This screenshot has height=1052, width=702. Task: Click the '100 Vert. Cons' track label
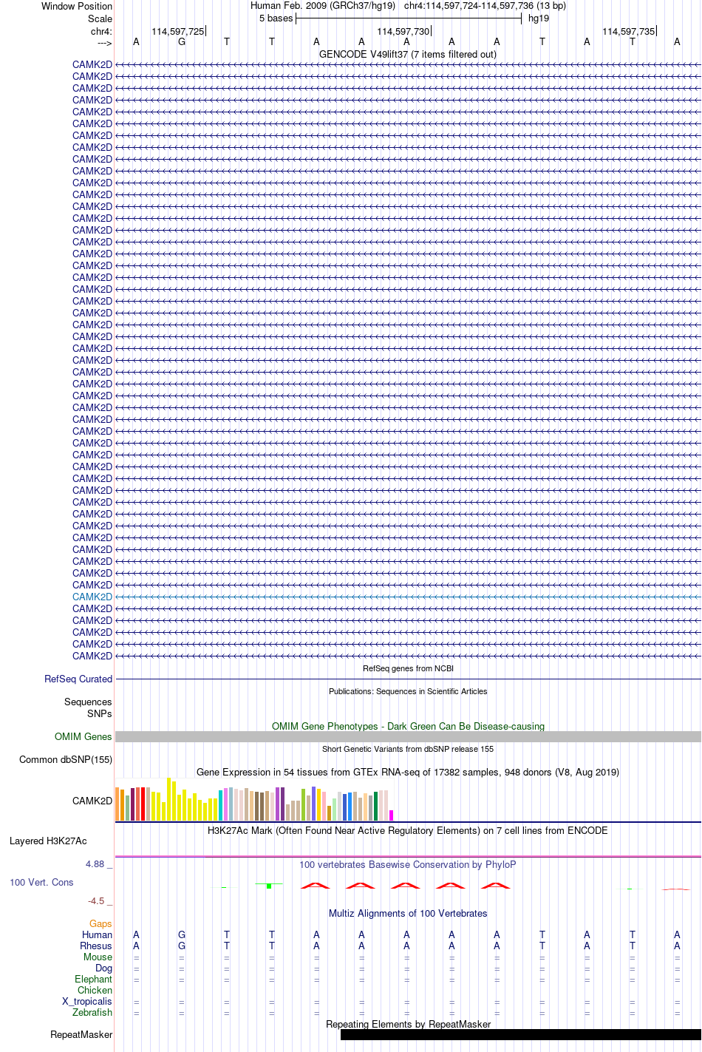[41, 882]
